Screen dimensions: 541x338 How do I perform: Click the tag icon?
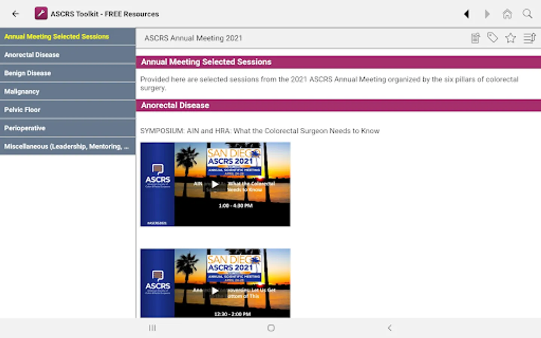click(x=493, y=38)
